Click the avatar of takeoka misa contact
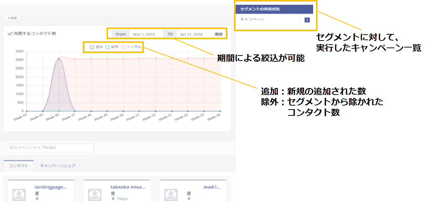Screen dimensions: 427x202 pos(95,195)
